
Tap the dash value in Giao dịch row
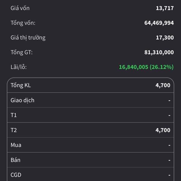169,100
